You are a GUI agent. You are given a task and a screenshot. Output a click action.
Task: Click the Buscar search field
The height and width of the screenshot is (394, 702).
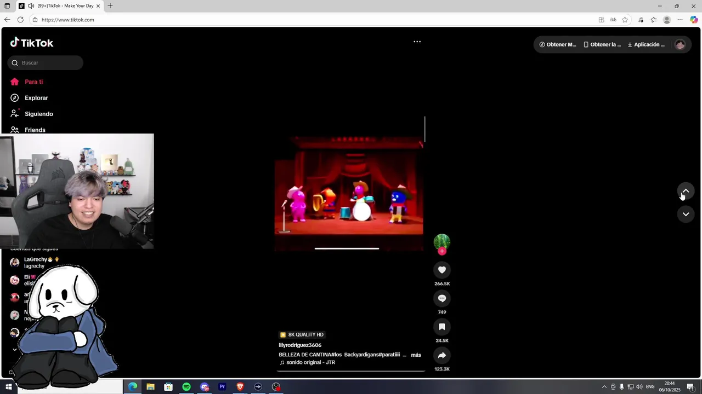coord(46,63)
